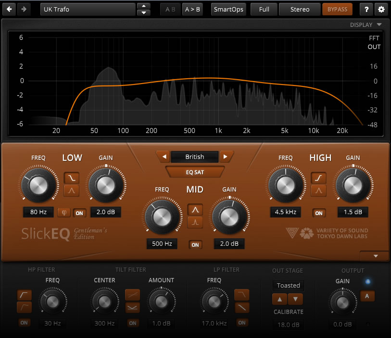Click the redo forward arrow
This screenshot has height=338, width=391.
[24, 10]
